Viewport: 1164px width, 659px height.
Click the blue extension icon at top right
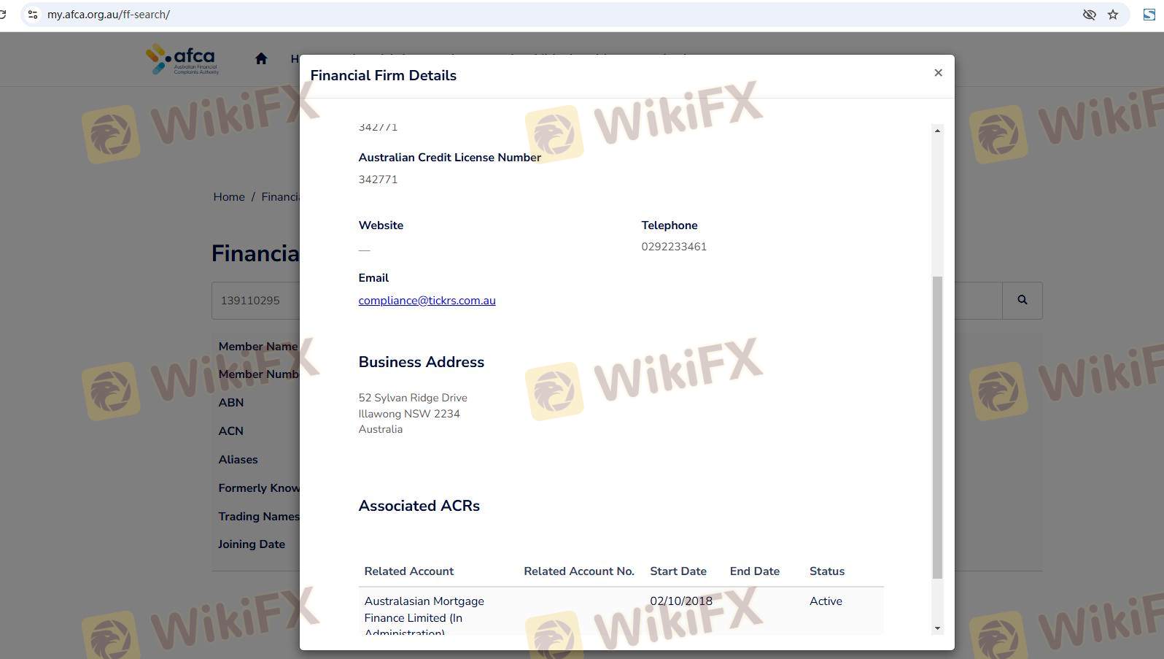(x=1149, y=15)
